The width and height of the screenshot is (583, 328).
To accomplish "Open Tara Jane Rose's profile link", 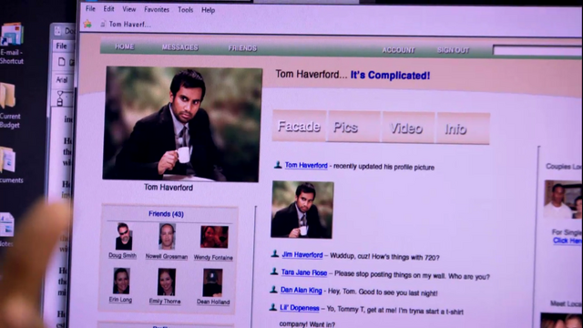I will coord(303,272).
